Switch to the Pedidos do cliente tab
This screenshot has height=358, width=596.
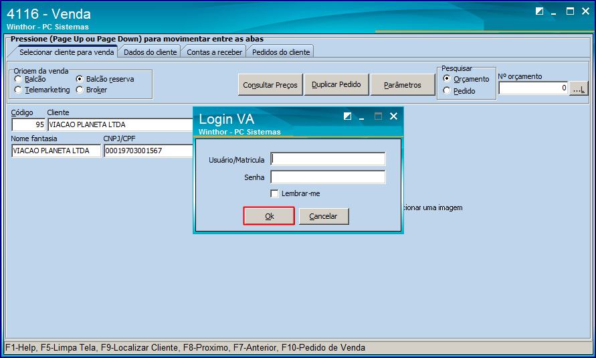pyautogui.click(x=281, y=52)
